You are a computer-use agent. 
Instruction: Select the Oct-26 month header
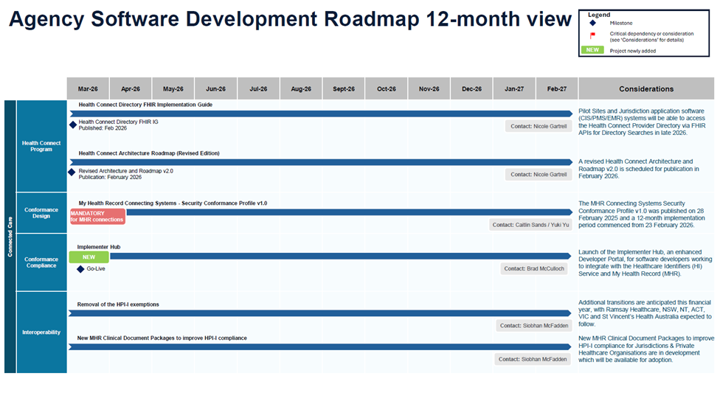tap(387, 88)
